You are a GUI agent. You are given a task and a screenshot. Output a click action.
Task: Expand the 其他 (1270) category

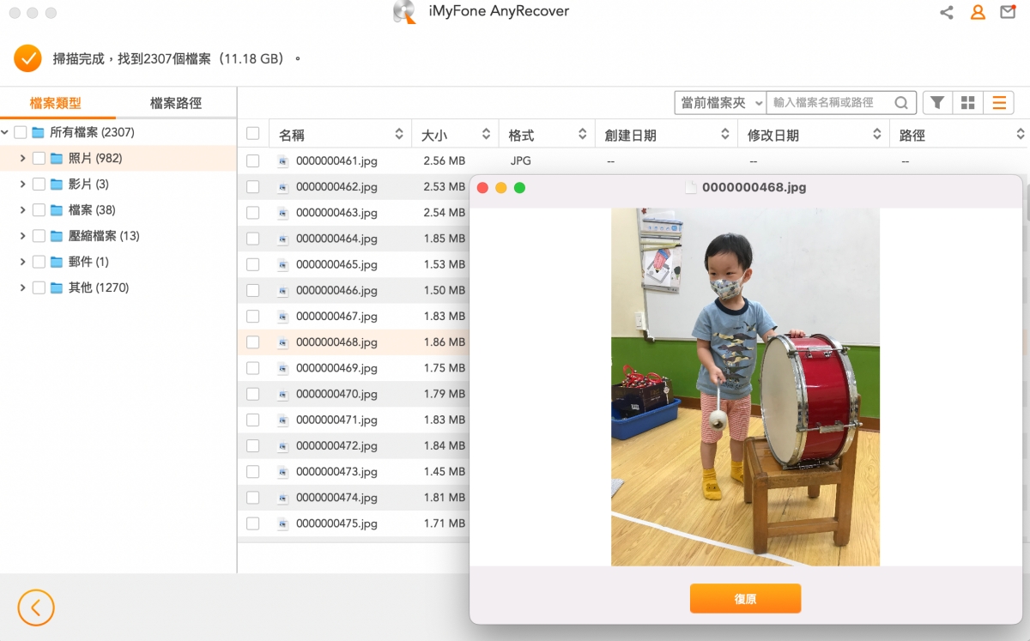point(22,287)
